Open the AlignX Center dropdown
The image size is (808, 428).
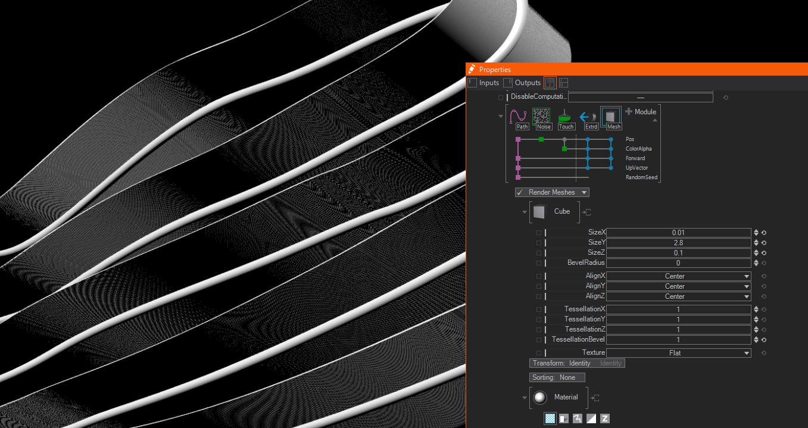(678, 276)
